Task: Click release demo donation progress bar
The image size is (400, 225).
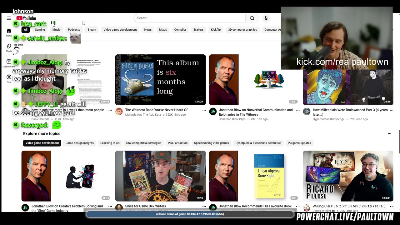Action: click(x=190, y=214)
